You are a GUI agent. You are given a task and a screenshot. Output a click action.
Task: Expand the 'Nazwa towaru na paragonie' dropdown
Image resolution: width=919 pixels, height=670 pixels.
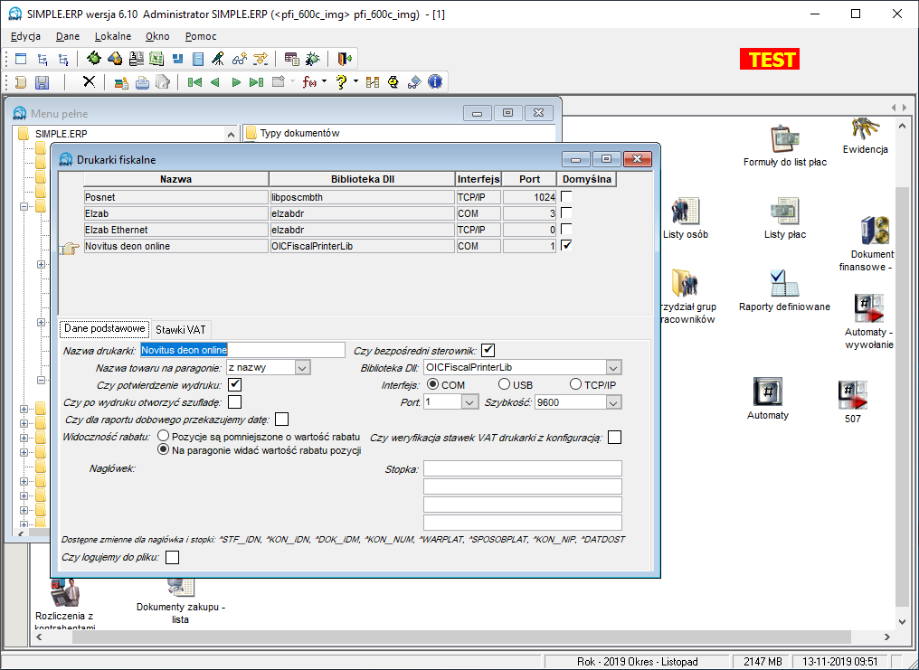pyautogui.click(x=302, y=368)
